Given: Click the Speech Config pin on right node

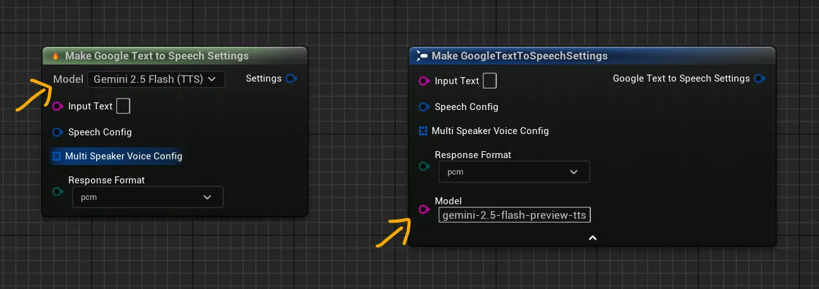Looking at the screenshot, I should coord(425,107).
